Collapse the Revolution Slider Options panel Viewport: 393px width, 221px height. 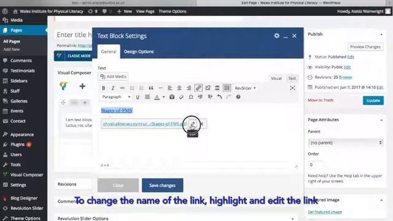[x=292, y=219]
